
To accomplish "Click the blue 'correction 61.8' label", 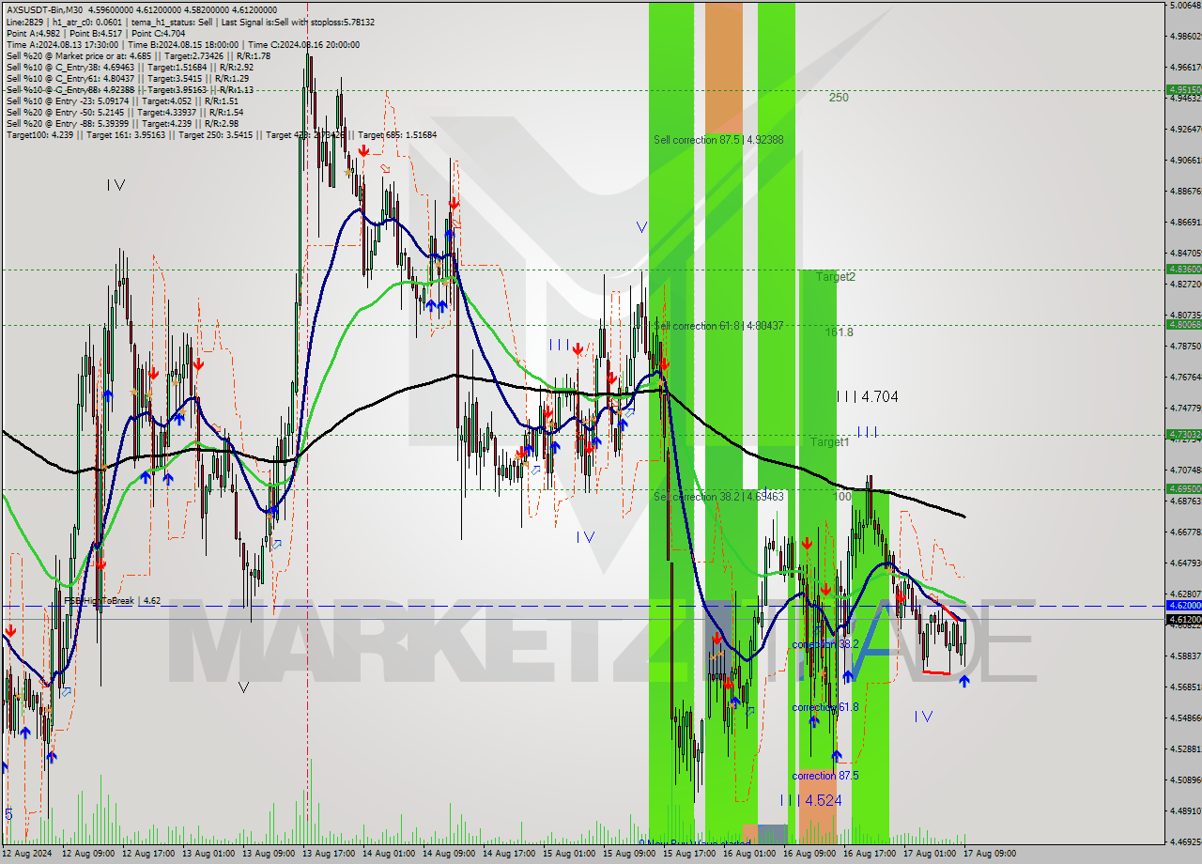I will pyautogui.click(x=825, y=707).
